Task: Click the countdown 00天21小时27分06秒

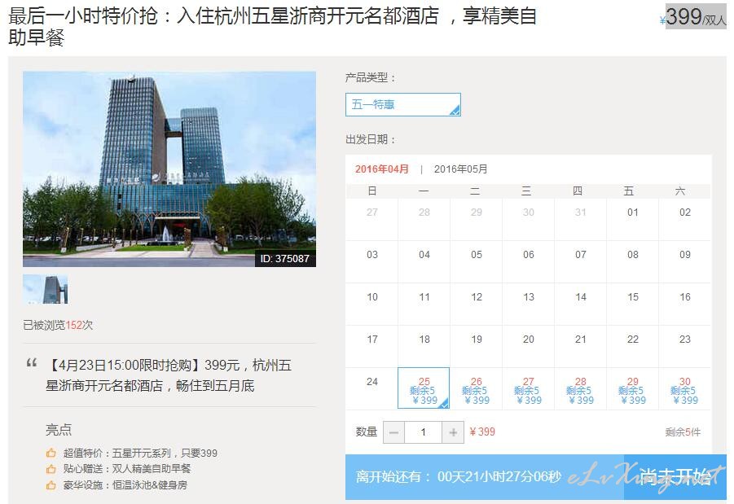Action: click(499, 477)
